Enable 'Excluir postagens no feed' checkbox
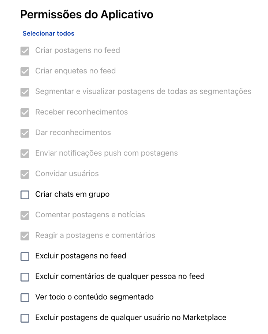The width and height of the screenshot is (268, 334). click(x=25, y=257)
